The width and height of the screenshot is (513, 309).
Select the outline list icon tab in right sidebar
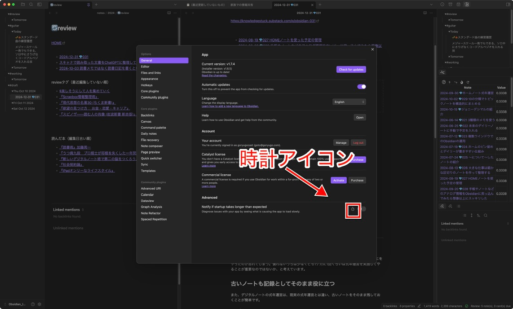tap(458, 206)
